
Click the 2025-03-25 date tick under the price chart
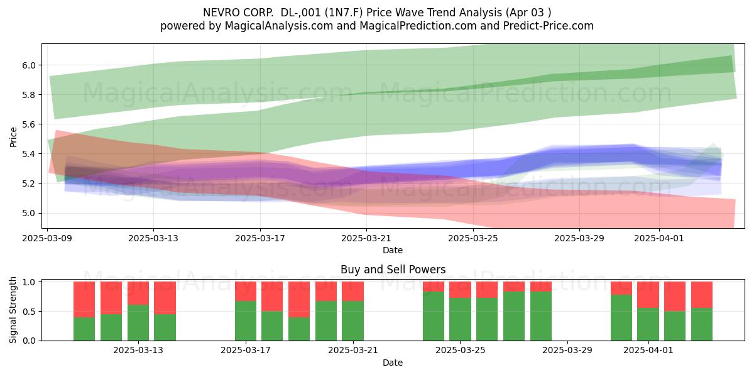pos(473,239)
